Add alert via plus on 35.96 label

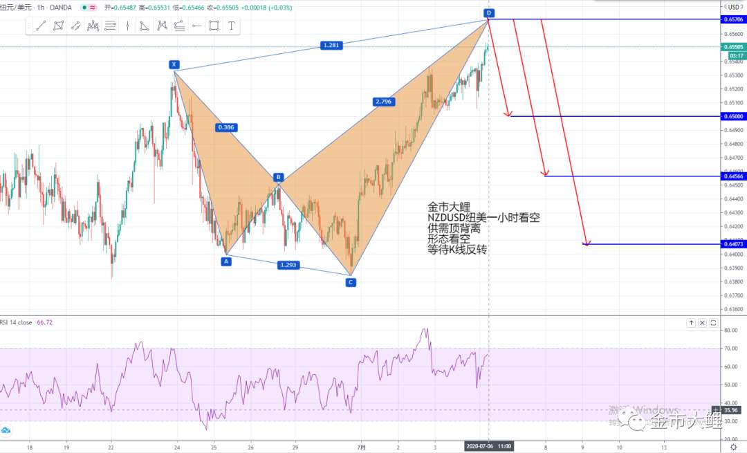[717, 409]
